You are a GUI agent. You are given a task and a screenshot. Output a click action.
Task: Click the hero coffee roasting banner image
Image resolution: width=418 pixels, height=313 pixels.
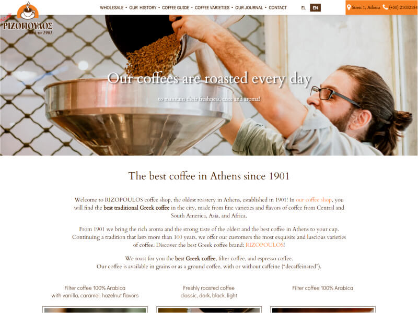coord(209,85)
